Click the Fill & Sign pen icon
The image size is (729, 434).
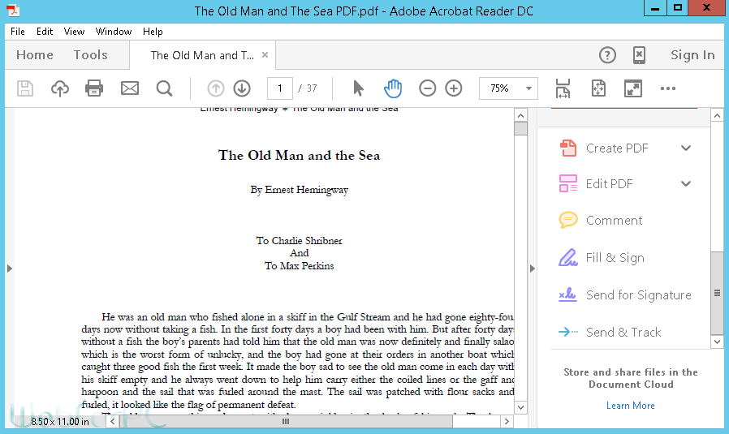pyautogui.click(x=568, y=257)
